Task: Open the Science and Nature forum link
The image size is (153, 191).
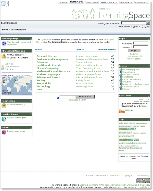Action: click(x=88, y=77)
